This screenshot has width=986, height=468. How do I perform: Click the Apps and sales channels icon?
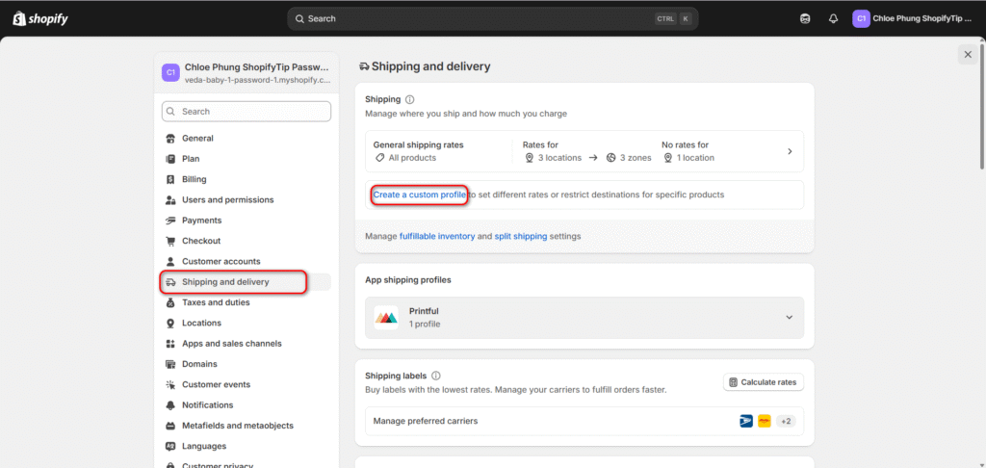click(x=169, y=344)
